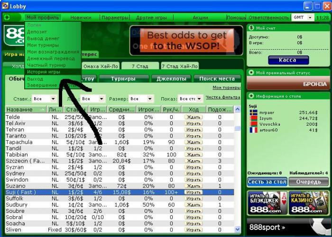
Task: Click the WSOP promotional banner
Action: (x=186, y=40)
